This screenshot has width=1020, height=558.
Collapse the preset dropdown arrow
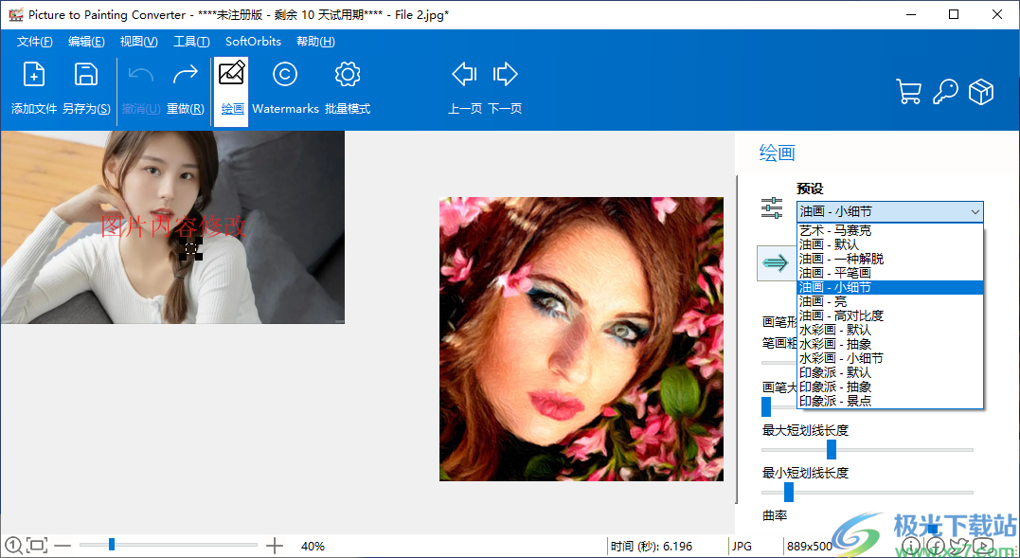coord(975,211)
